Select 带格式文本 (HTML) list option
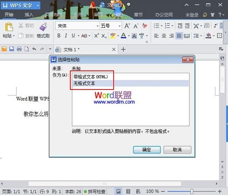 click(91, 77)
